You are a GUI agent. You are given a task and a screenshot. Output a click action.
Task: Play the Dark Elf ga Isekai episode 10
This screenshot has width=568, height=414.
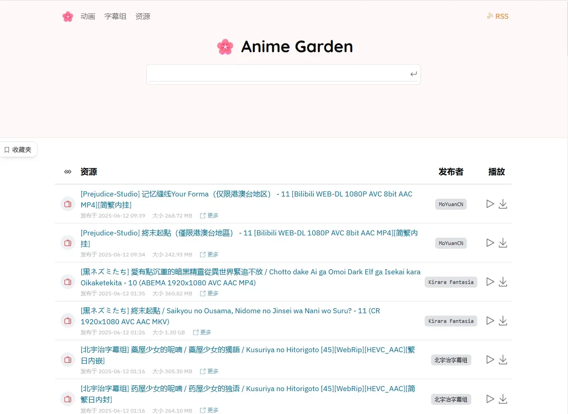coord(490,282)
